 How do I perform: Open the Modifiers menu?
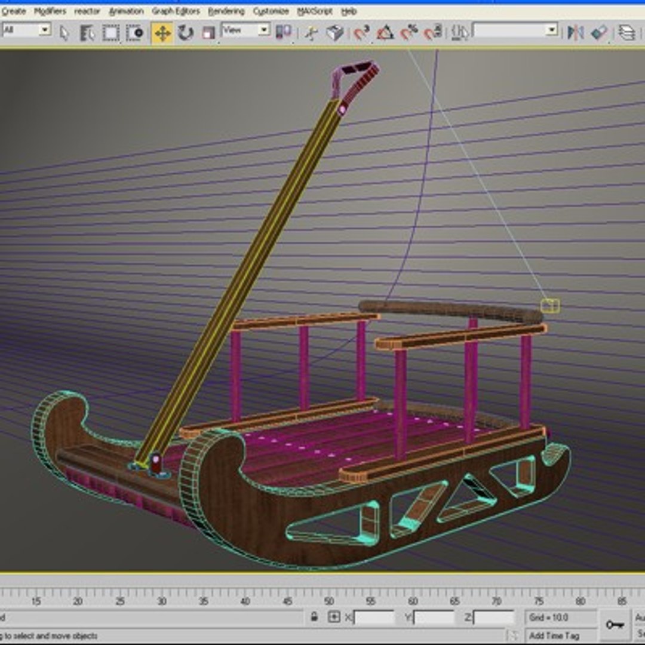50,11
